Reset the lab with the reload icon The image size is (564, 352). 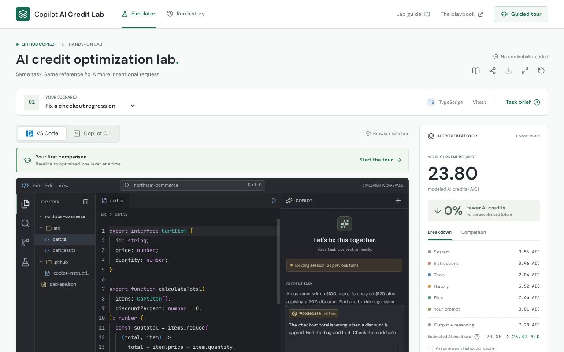pyautogui.click(x=541, y=71)
